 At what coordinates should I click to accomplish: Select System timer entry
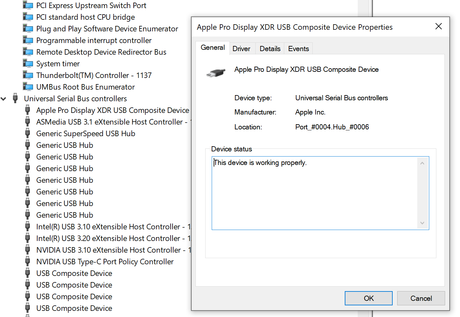(58, 64)
